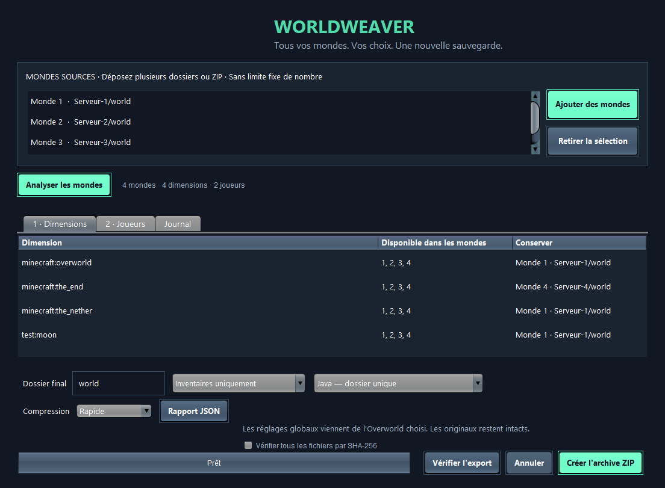Click Vérifier l'export button
The width and height of the screenshot is (665, 488).
pyautogui.click(x=462, y=463)
